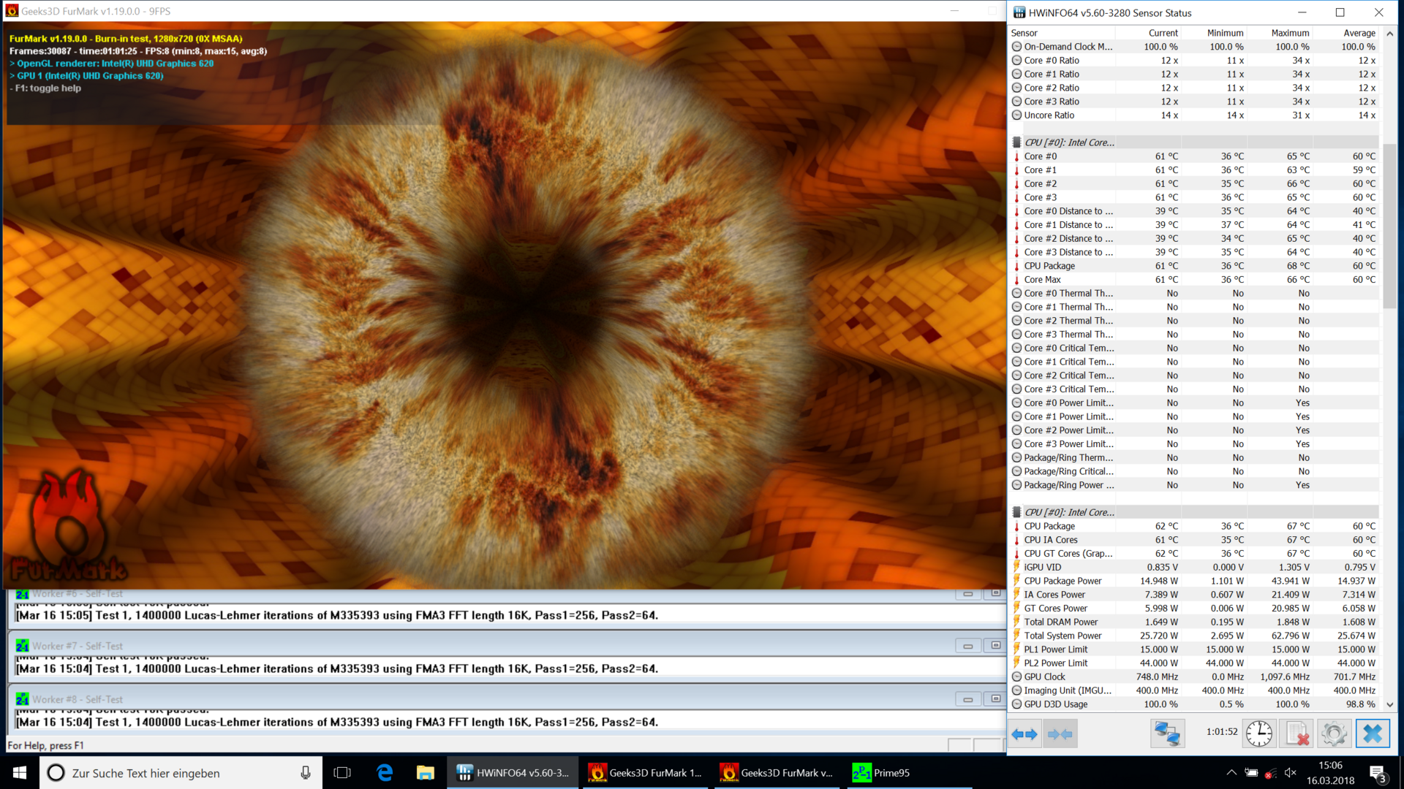Viewport: 1404px width, 789px height.
Task: Select the Core #0 Ratio sensor row
Action: coord(1194,61)
